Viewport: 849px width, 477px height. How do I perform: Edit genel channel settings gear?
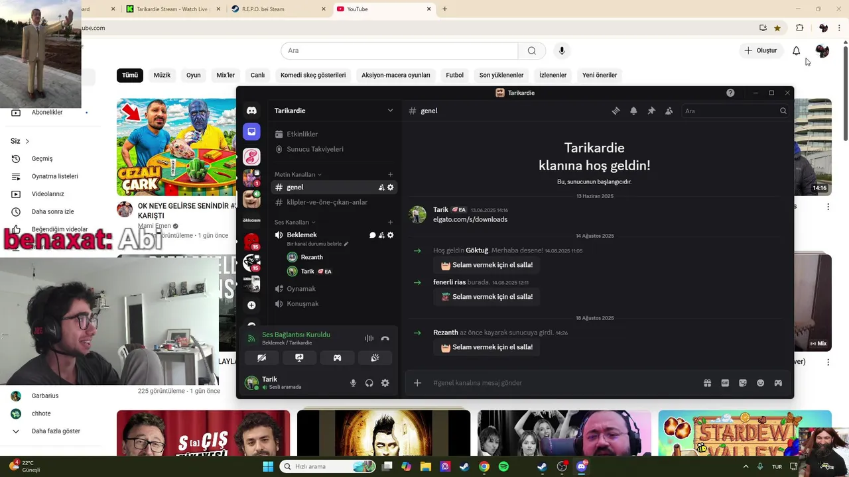pos(390,187)
